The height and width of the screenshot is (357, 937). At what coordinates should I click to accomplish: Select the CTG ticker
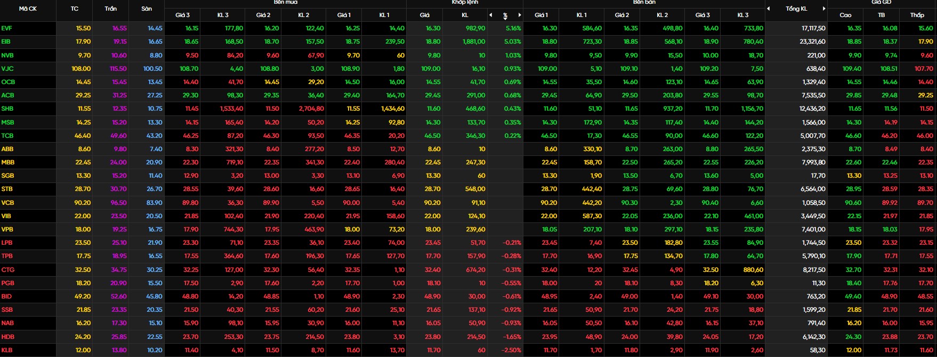(x=8, y=270)
